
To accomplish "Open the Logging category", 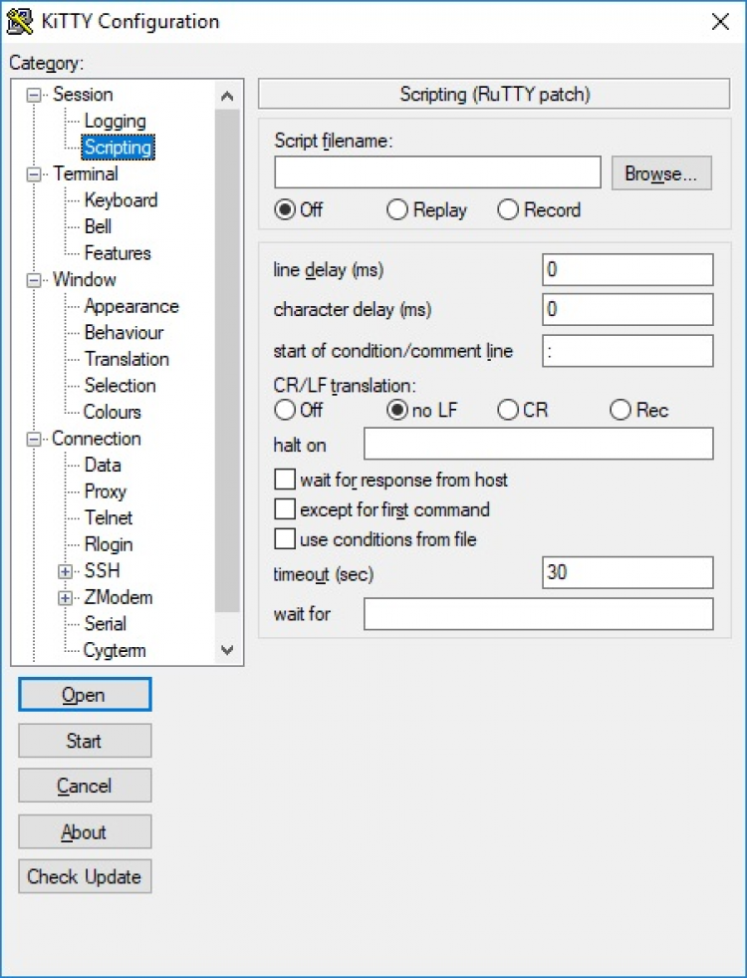I will coord(115,122).
